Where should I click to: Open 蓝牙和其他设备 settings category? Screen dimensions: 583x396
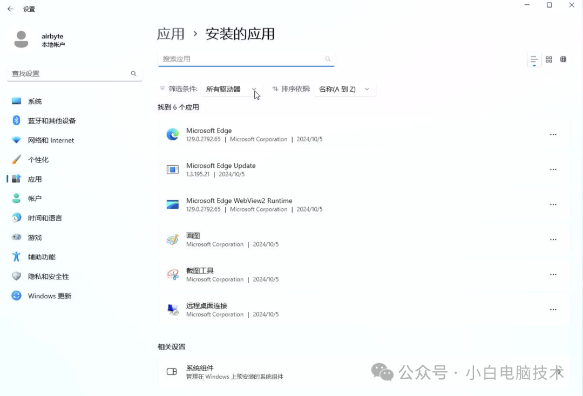coord(74,121)
